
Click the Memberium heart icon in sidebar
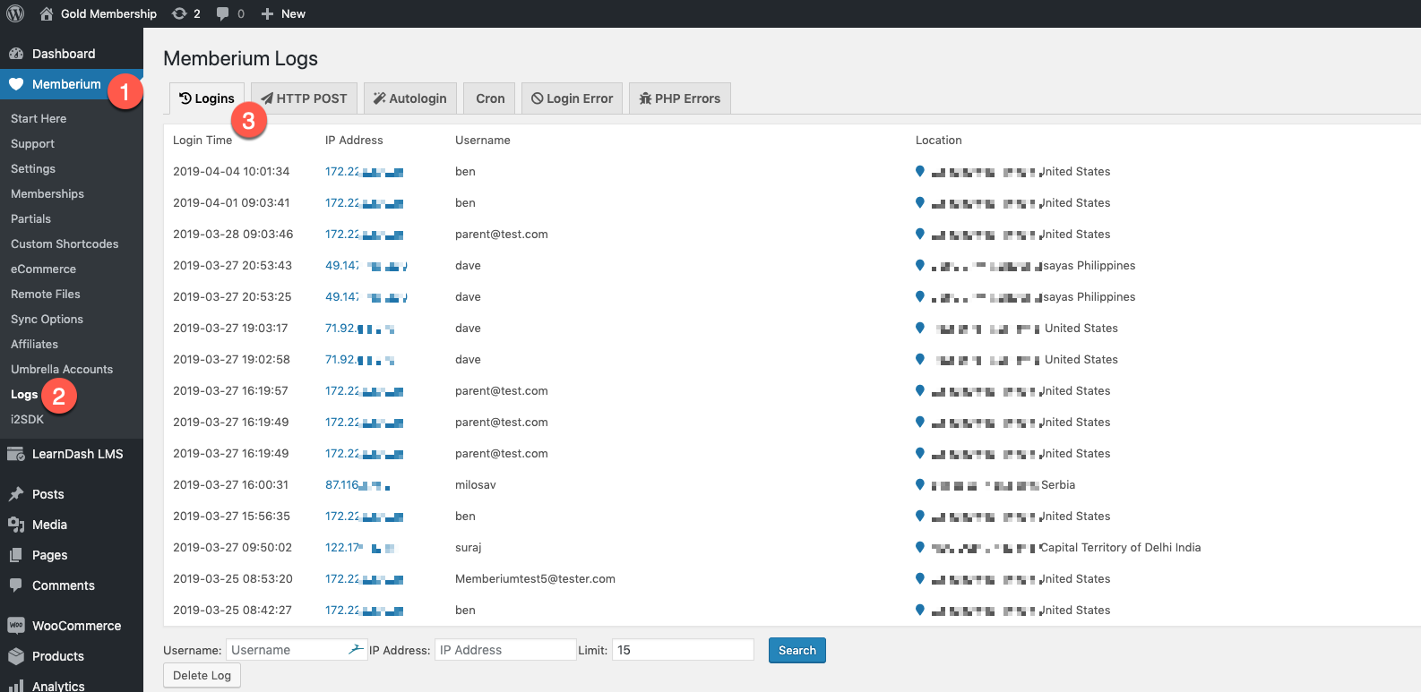pos(16,84)
